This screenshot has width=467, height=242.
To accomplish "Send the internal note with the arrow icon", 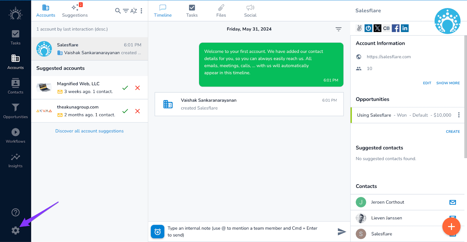I will [342, 232].
